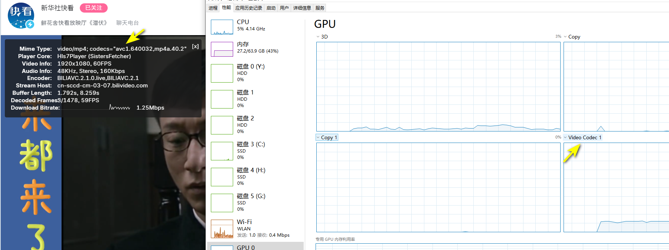Select 磁盘 3 (C:) SSD item
Viewport: 669px width, 250px height.
point(255,151)
